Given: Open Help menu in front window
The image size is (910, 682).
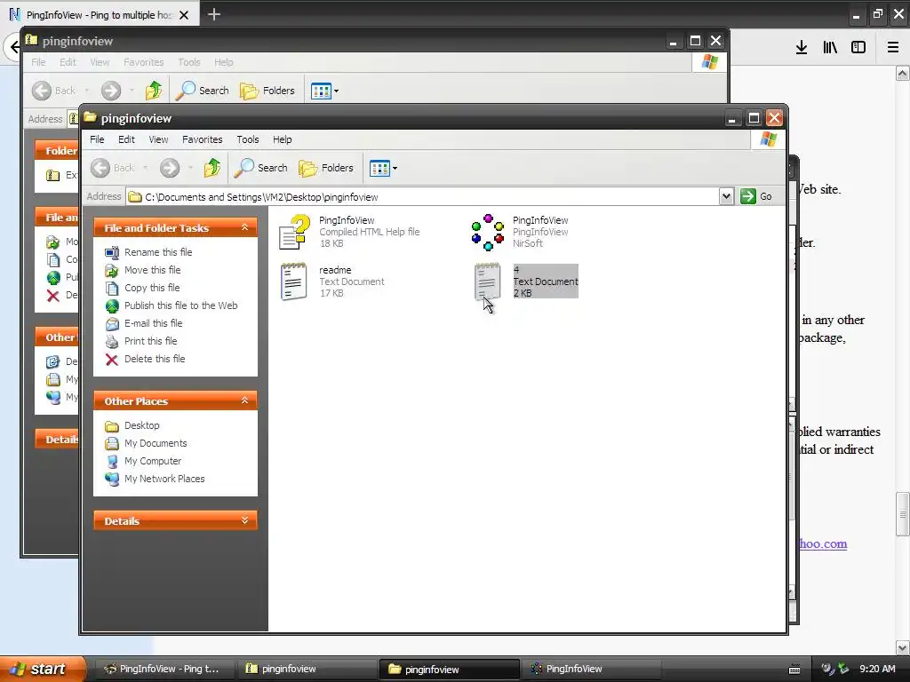Looking at the screenshot, I should click(282, 139).
